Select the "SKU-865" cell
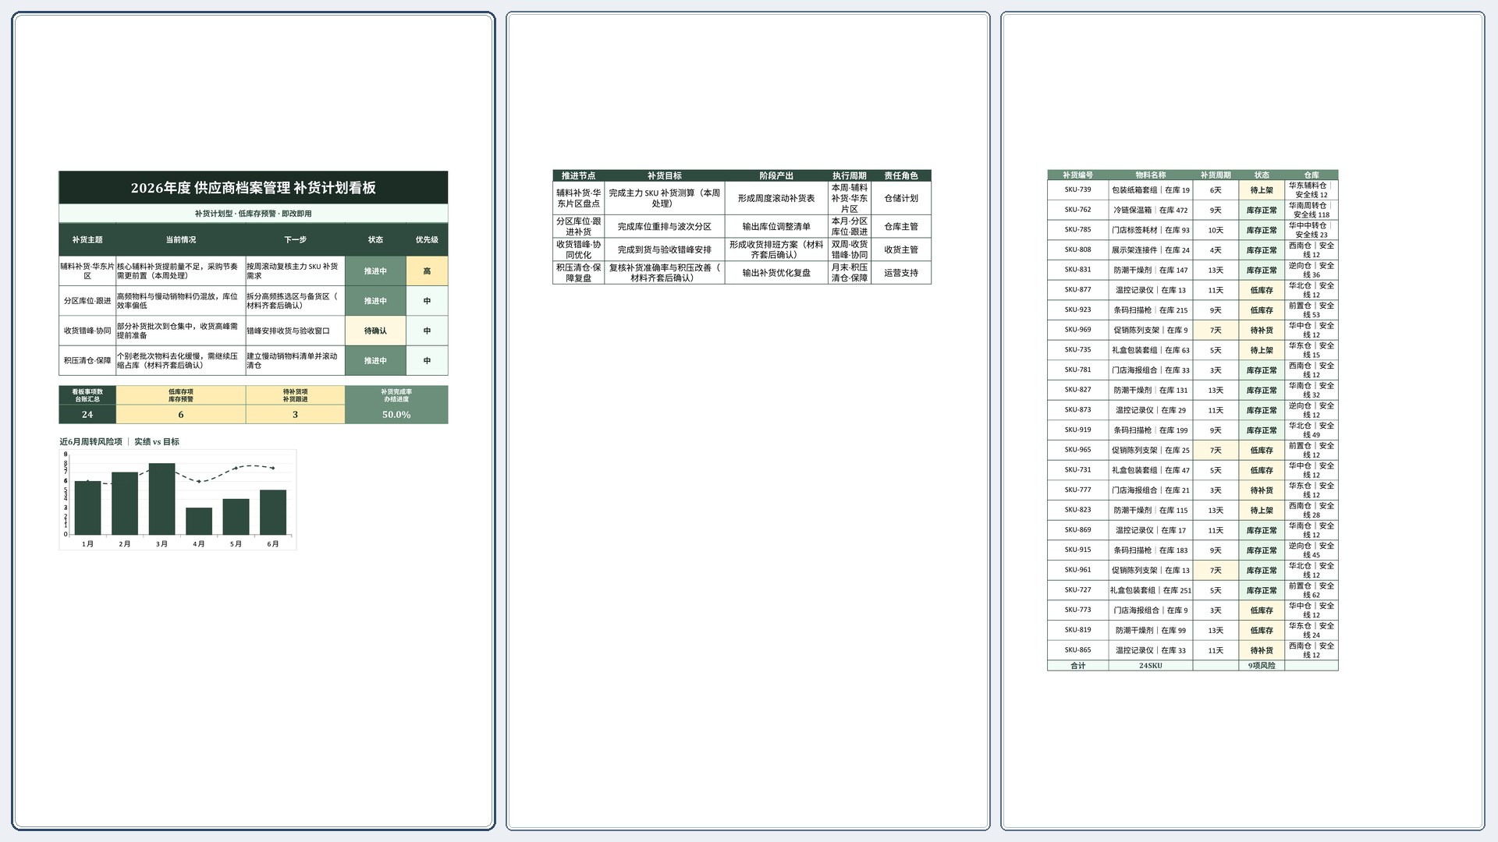The image size is (1498, 842). coord(1078,651)
